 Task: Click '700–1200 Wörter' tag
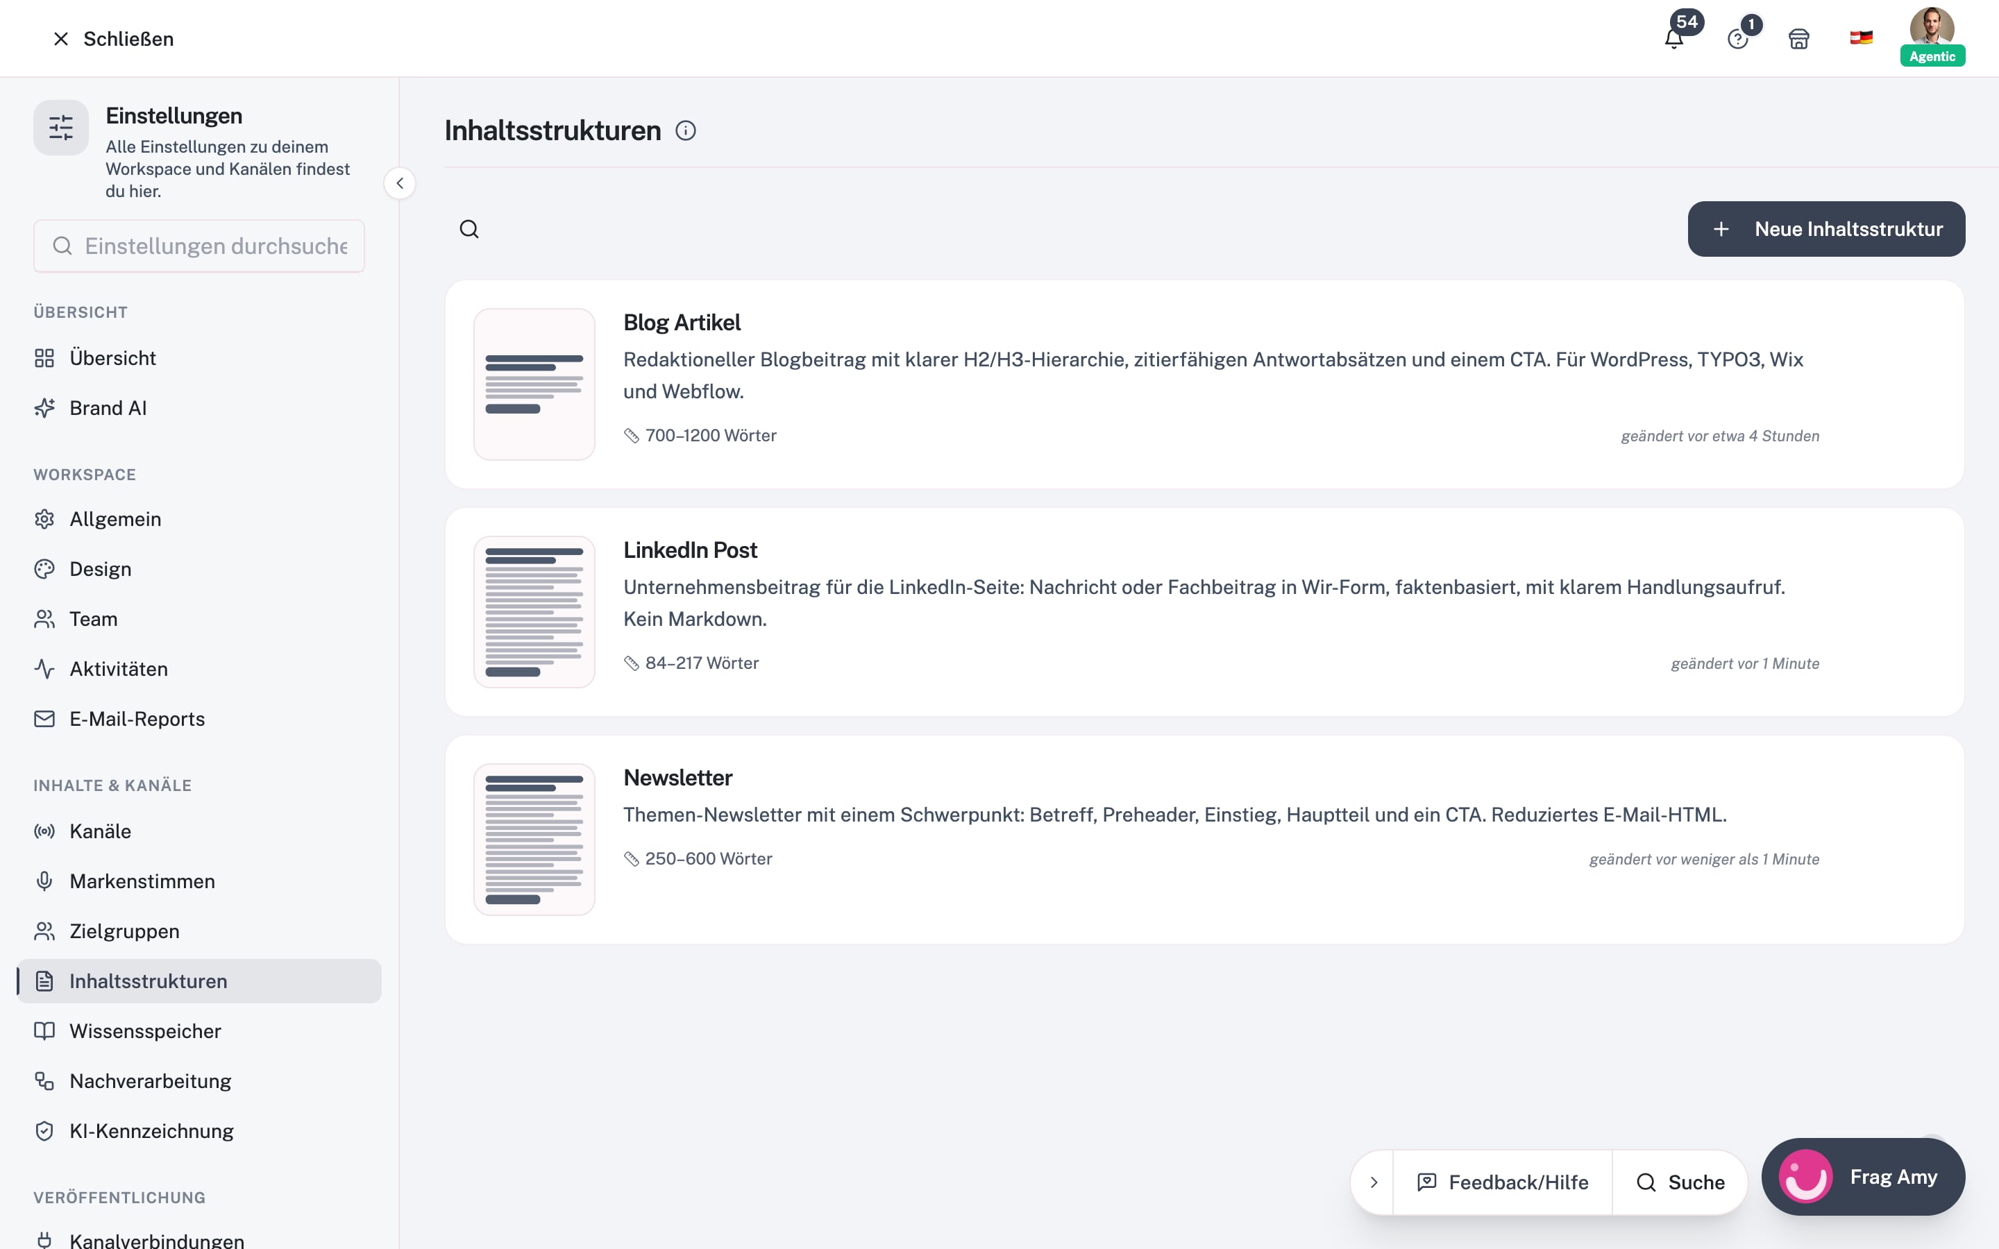click(x=700, y=435)
